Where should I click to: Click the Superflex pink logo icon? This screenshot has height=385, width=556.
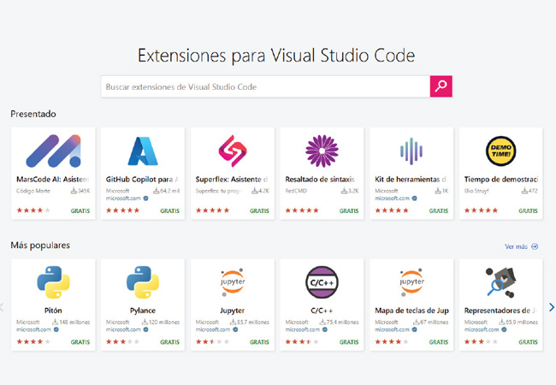pos(233,151)
